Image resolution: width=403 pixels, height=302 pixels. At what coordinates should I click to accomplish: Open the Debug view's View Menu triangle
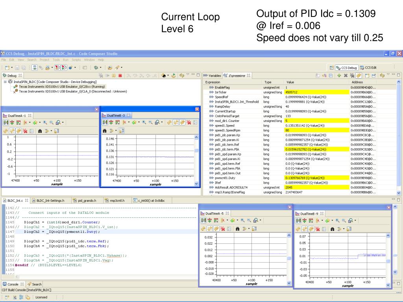[x=188, y=75]
